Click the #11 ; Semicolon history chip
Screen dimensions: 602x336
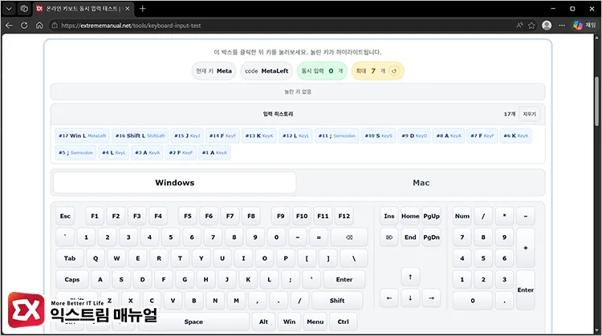pyautogui.click(x=336, y=136)
